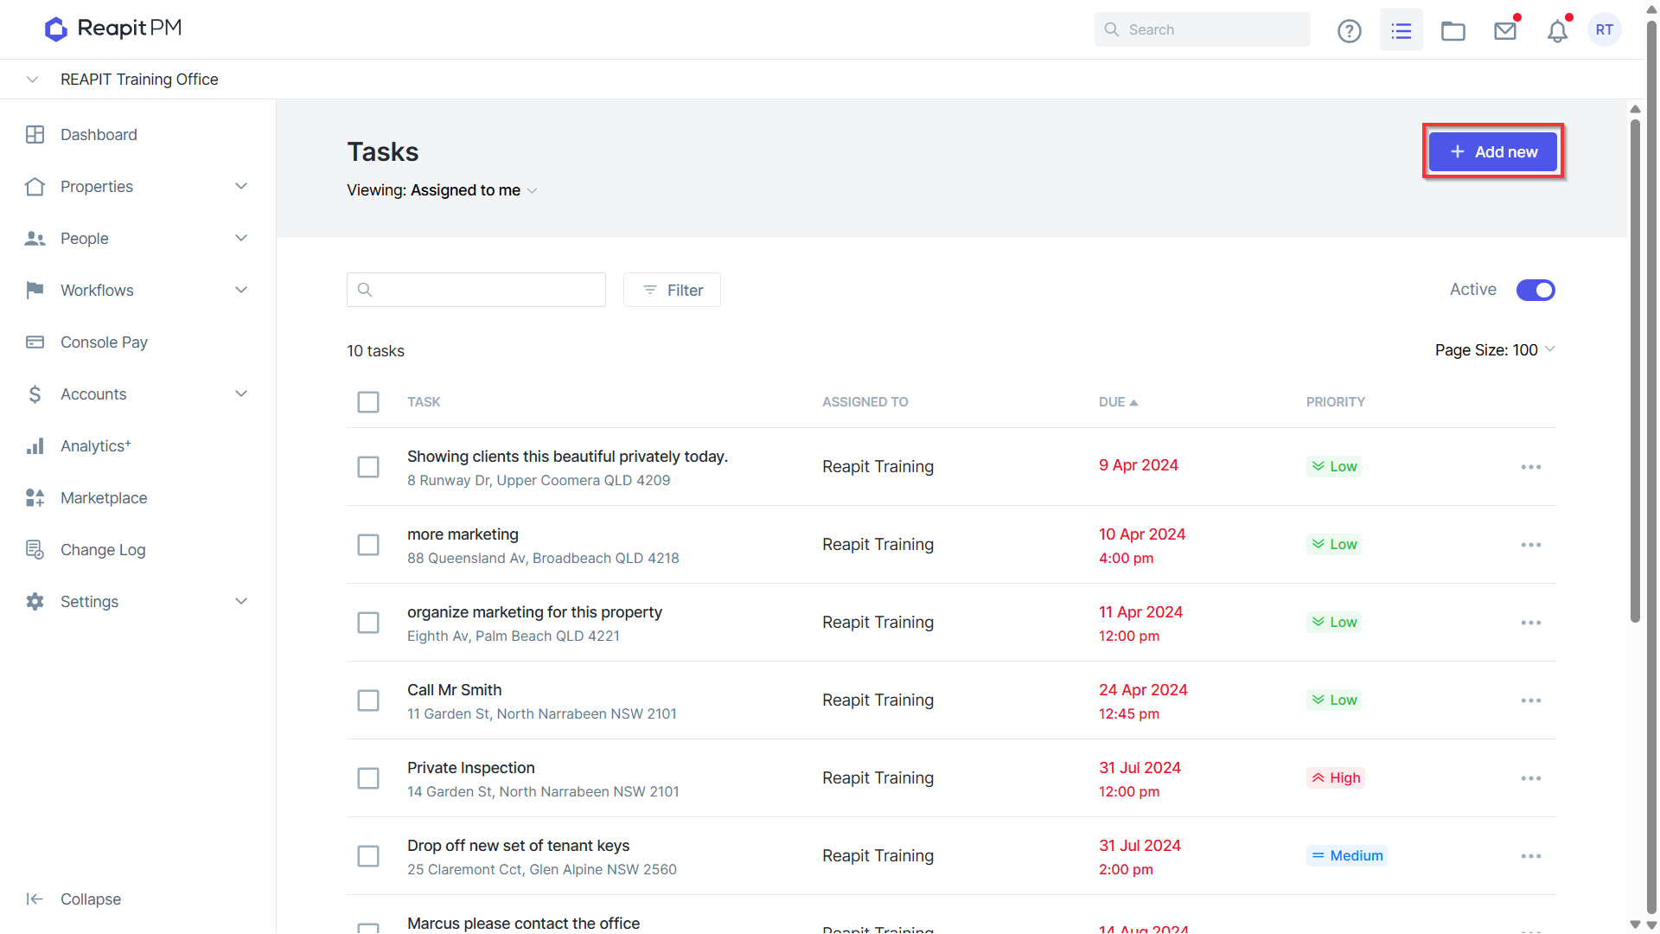Click the ASSIGNED TO column header
Screen dimensions: 1660x934
click(865, 402)
